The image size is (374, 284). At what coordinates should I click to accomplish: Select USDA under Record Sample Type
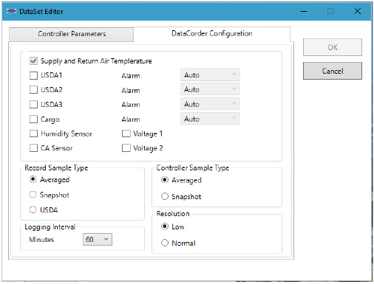(x=33, y=209)
